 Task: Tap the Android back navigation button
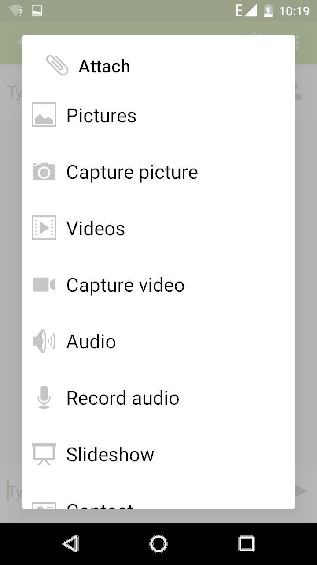71,544
